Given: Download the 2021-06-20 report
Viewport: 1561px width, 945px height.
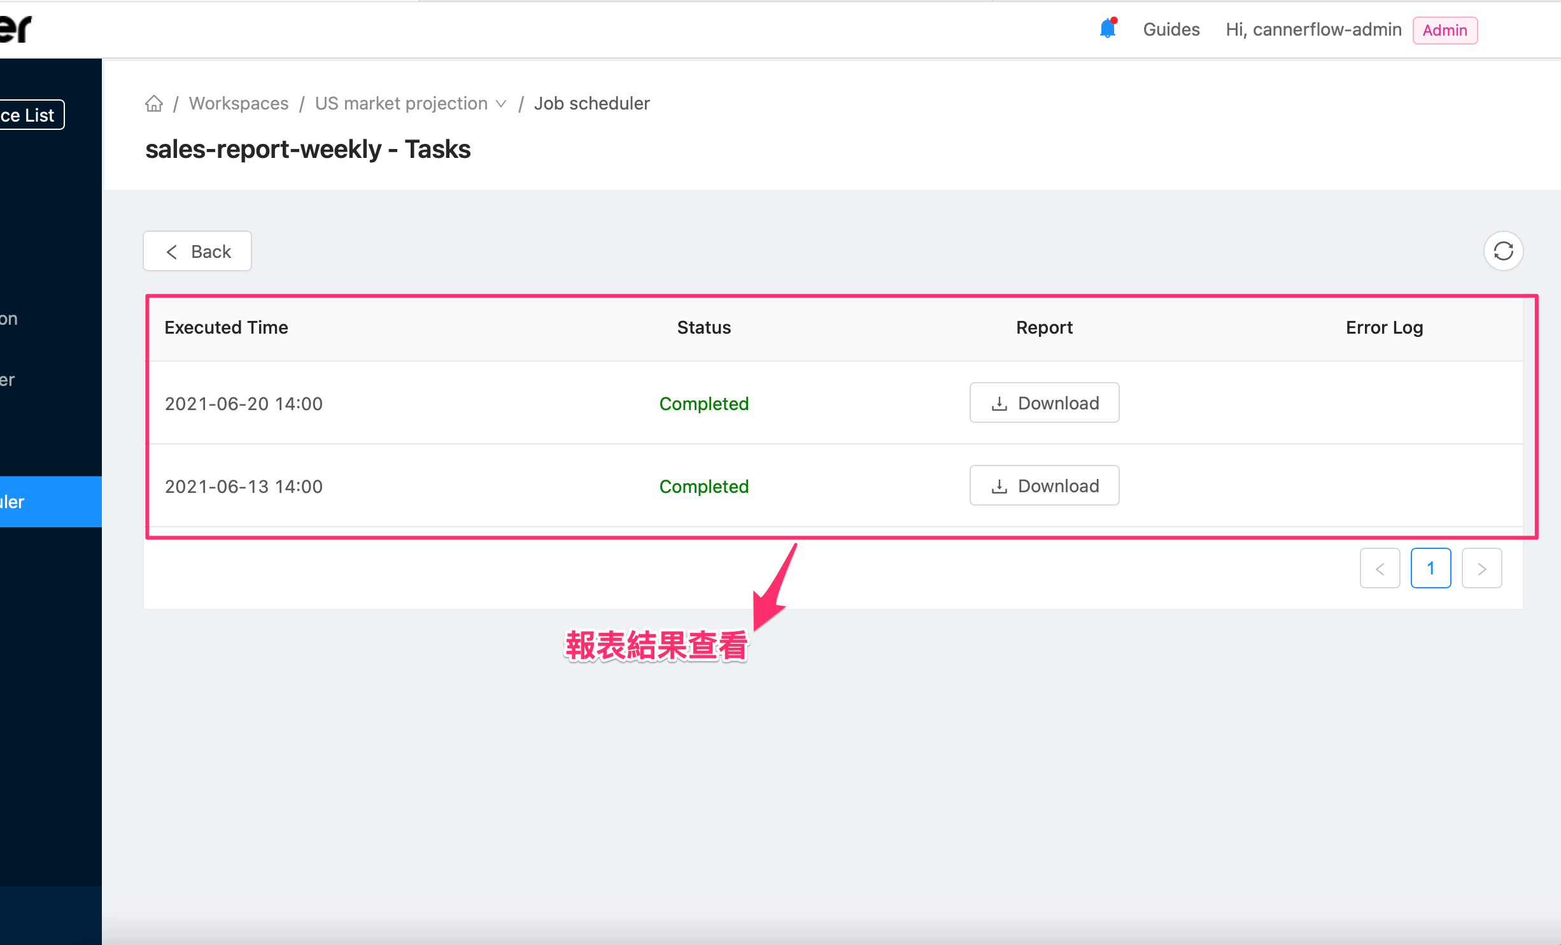Looking at the screenshot, I should tap(1044, 403).
